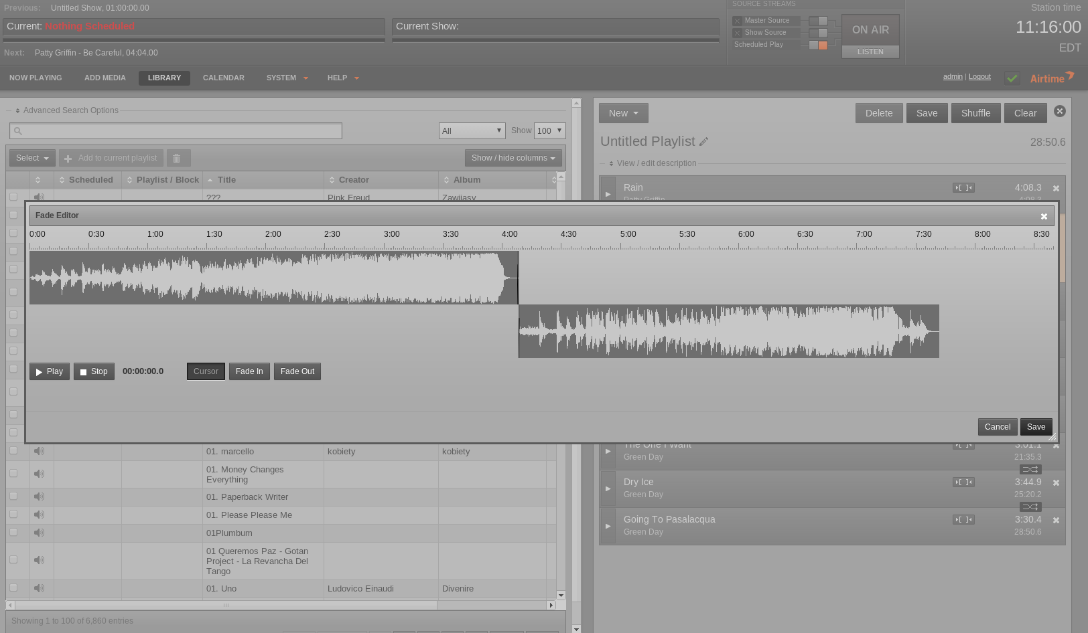Viewport: 1088px width, 633px height.
Task: Disconnect Master Source using its X icon
Action: pyautogui.click(x=737, y=21)
